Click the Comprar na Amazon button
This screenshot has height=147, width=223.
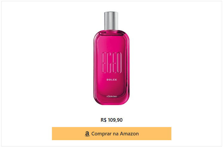[x=112, y=134]
